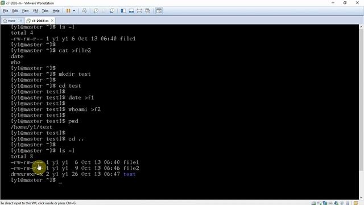The width and height of the screenshot is (364, 205).
Task: Pause the virtual machine with the orange button
Action: 68,11
